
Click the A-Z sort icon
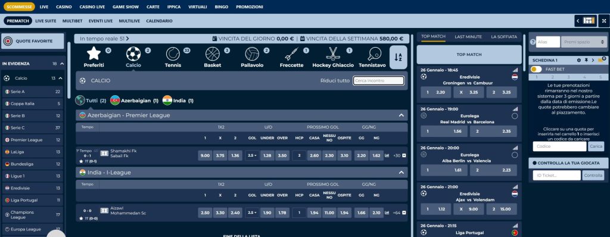pyautogui.click(x=398, y=57)
